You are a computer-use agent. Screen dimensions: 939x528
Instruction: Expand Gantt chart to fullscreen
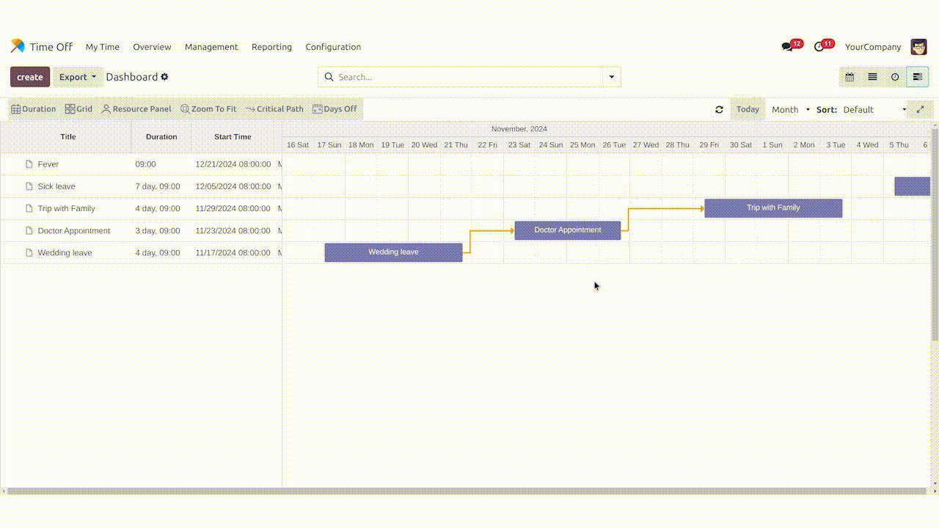pyautogui.click(x=920, y=109)
